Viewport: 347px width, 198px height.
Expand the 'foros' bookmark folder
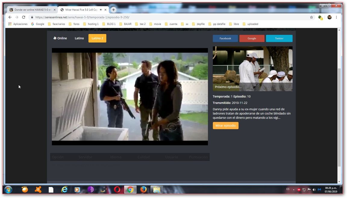click(x=74, y=24)
